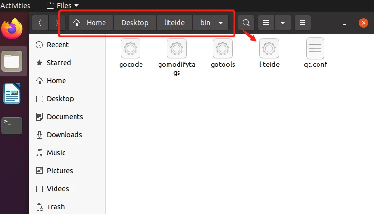Toggle list view layout button
Screen dimensions: 374x214
click(x=266, y=23)
